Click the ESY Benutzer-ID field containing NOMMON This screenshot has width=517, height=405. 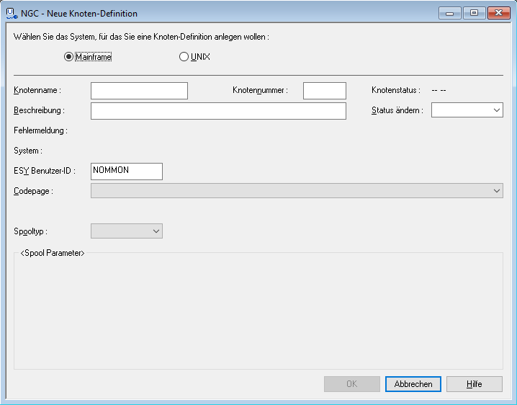tap(127, 171)
